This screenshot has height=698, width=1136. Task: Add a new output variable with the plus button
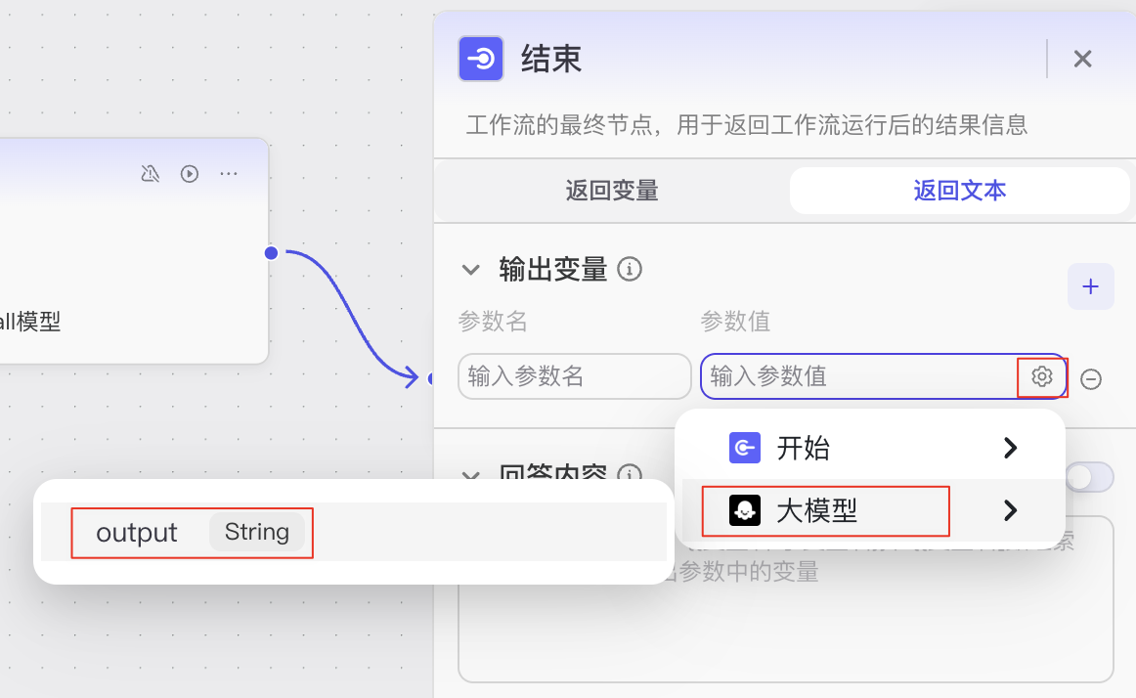[1090, 286]
